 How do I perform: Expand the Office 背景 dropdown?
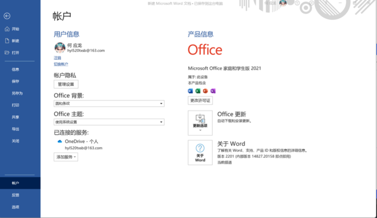click(161, 103)
